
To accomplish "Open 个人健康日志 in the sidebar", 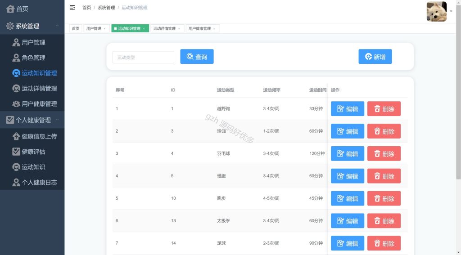I will pyautogui.click(x=32, y=182).
